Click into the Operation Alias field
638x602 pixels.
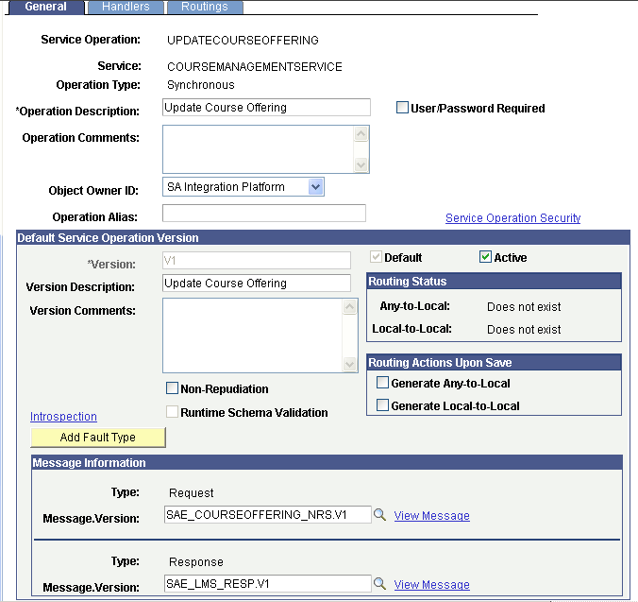(264, 214)
